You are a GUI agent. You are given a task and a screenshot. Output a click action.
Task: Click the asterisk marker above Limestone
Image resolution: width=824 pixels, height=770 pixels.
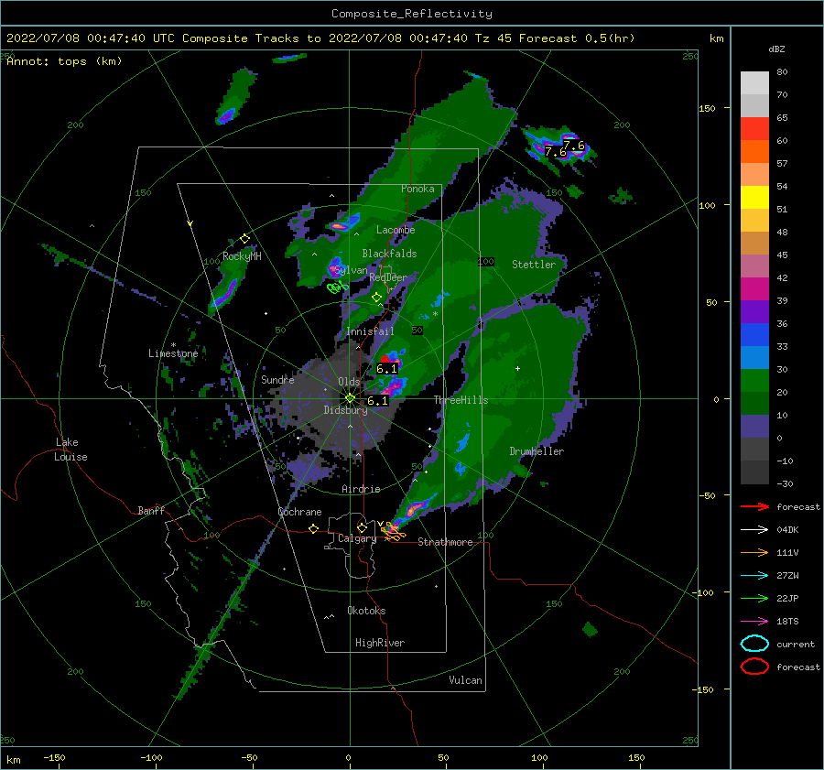click(x=173, y=345)
